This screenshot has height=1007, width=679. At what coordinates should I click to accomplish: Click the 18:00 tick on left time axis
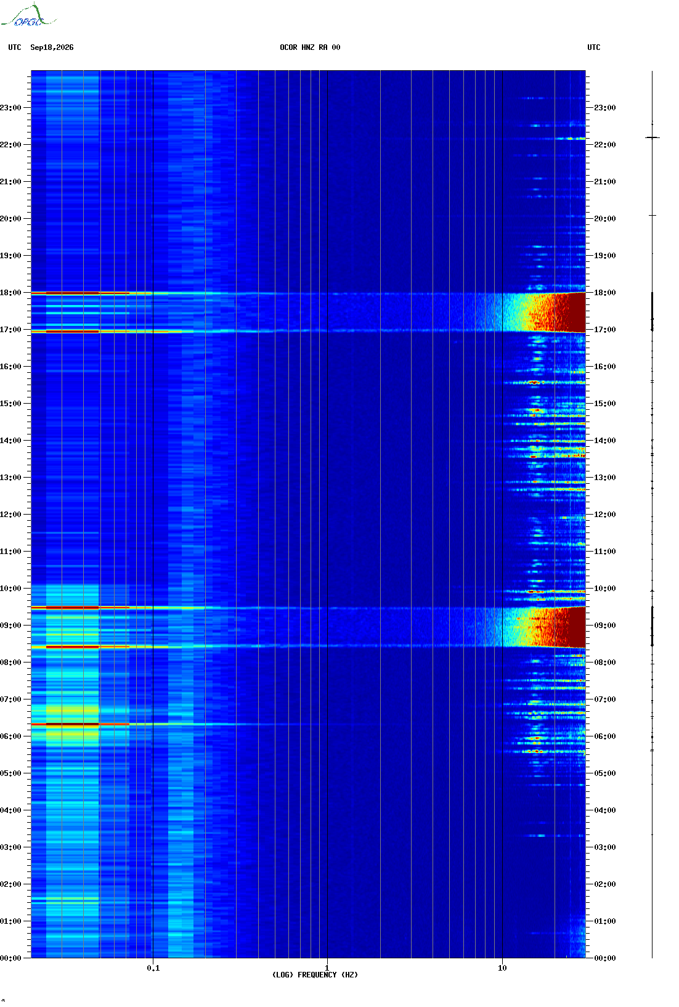pos(10,293)
